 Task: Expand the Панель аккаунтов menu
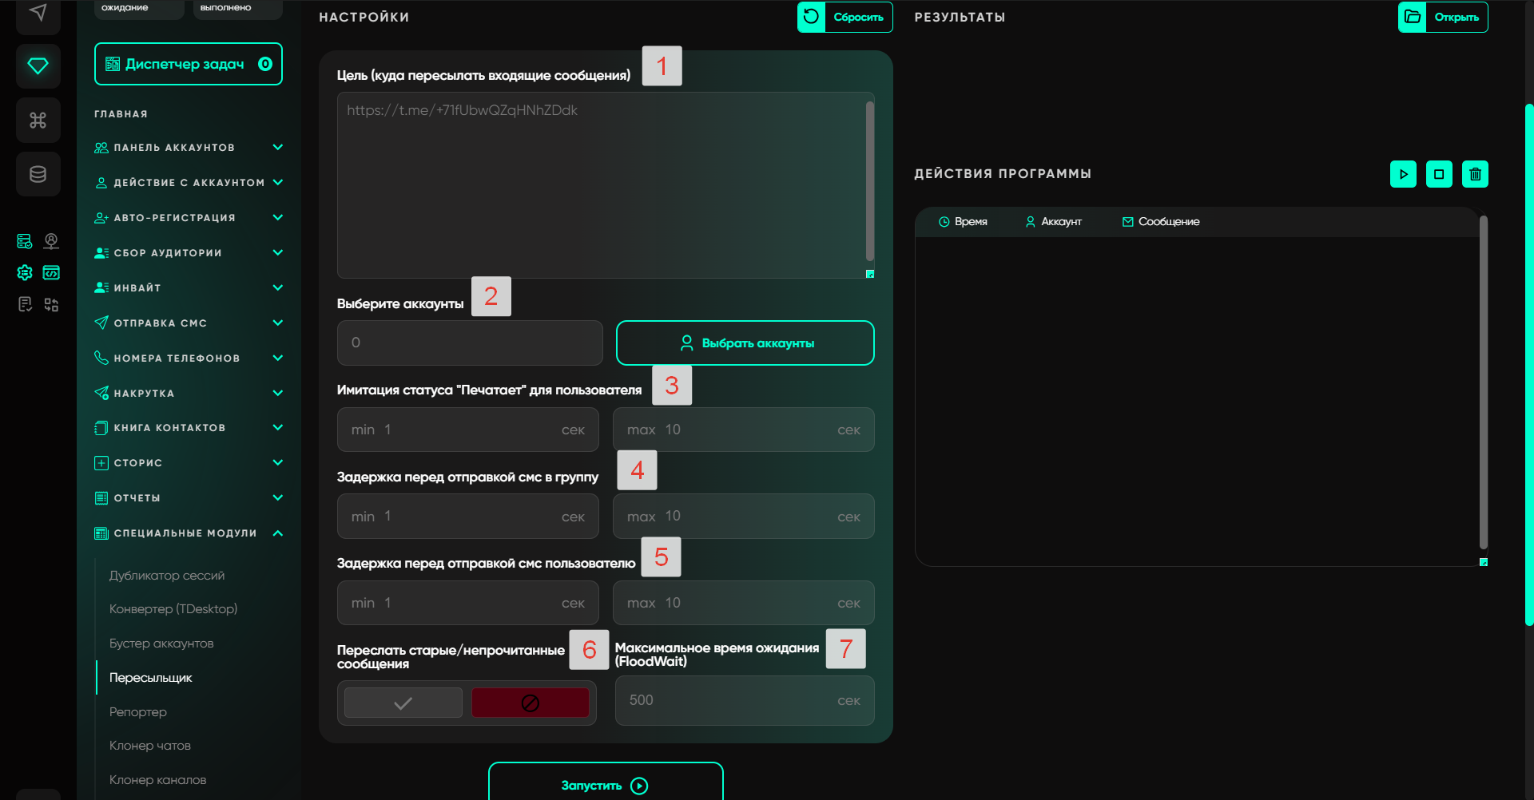(x=277, y=148)
